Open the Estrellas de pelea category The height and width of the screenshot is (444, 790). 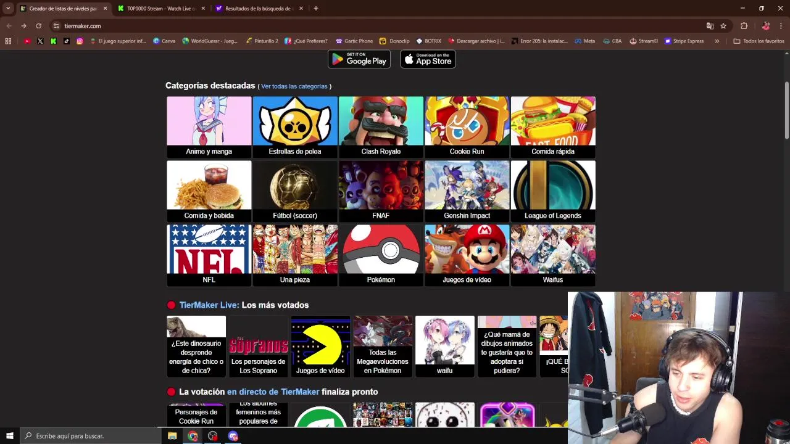click(295, 127)
